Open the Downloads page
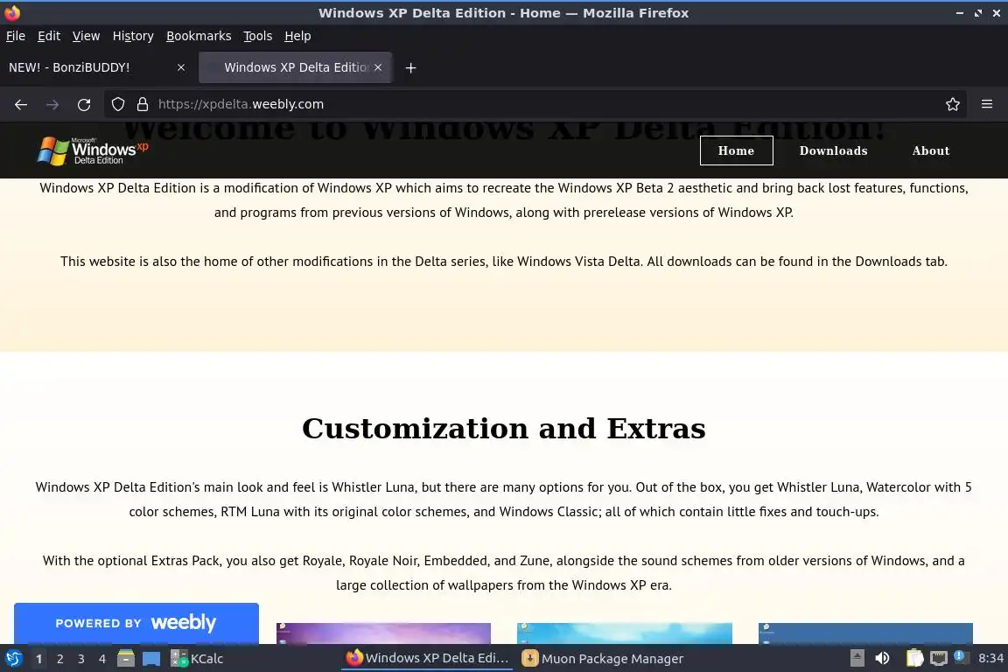1008x672 pixels. coord(833,150)
